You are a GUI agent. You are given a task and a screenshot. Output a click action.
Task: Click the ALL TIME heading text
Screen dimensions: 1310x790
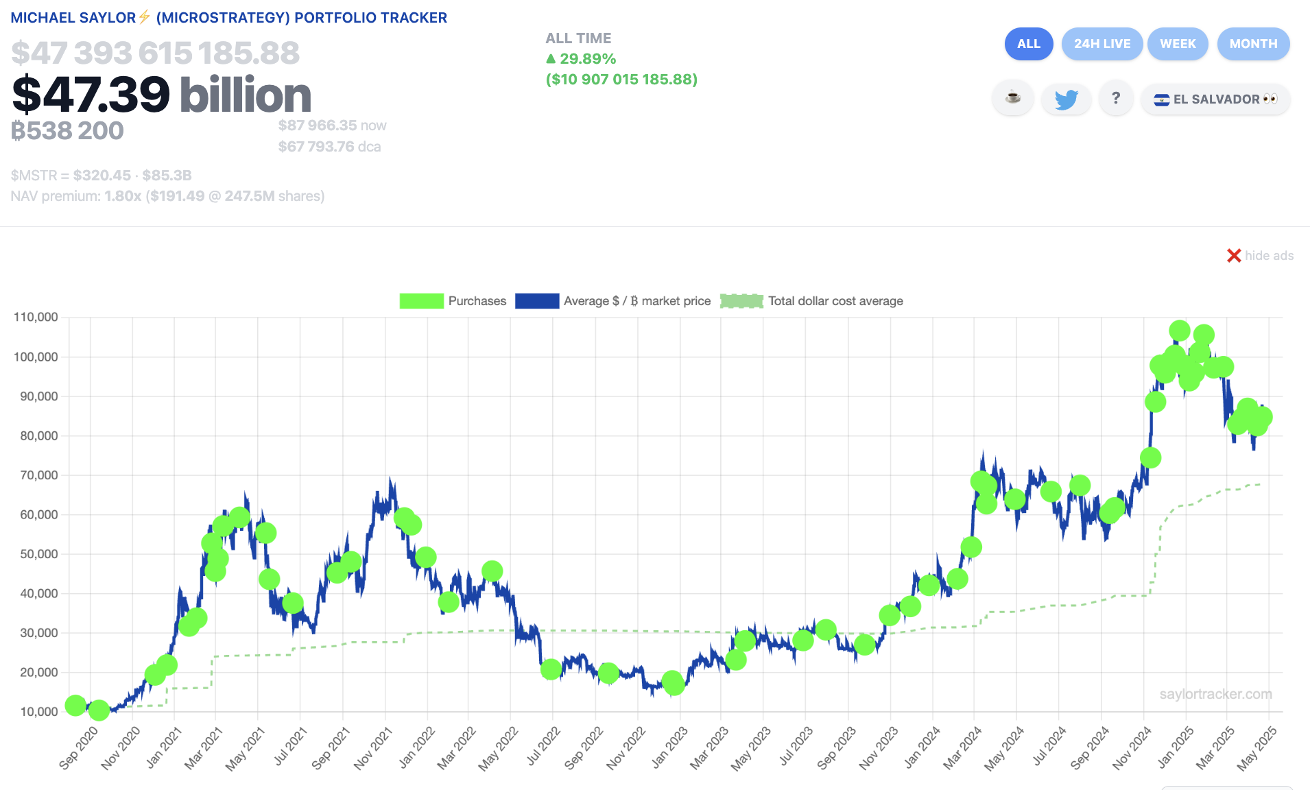(x=578, y=38)
